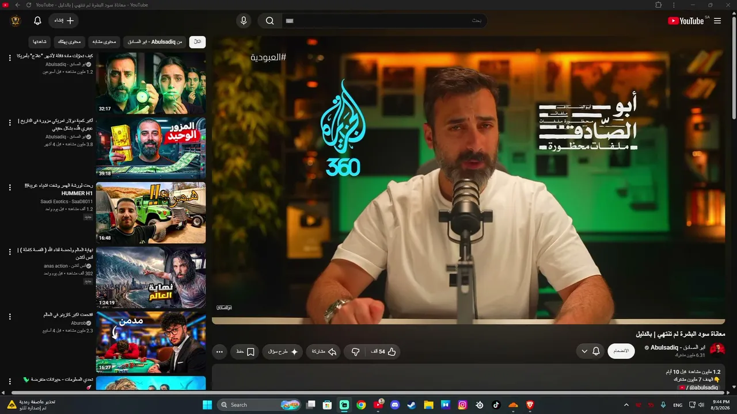Open options menu for the counterfeit dollar video
The height and width of the screenshot is (414, 737).
coord(10,122)
